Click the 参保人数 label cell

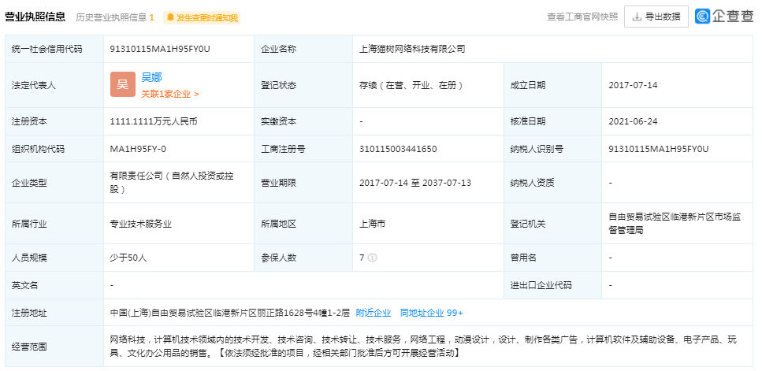coord(303,258)
